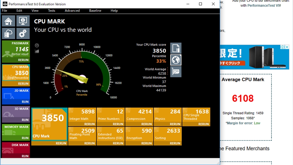Rerun the Compression test
The image size is (293, 165).
tap(146, 124)
